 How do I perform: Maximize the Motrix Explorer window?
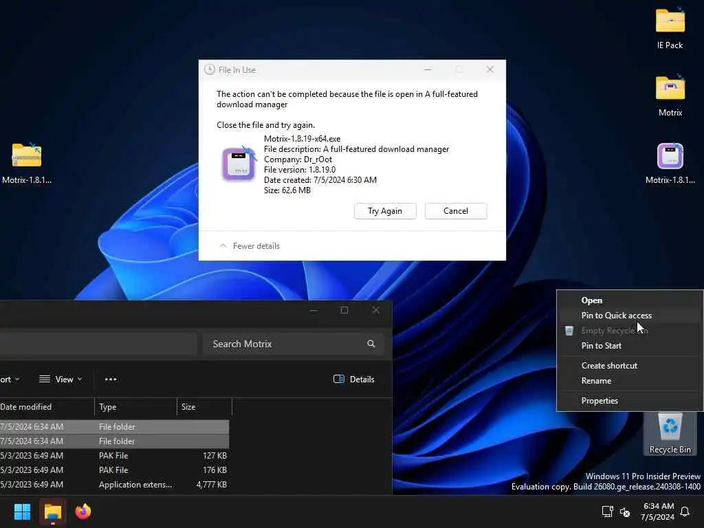[x=344, y=310]
